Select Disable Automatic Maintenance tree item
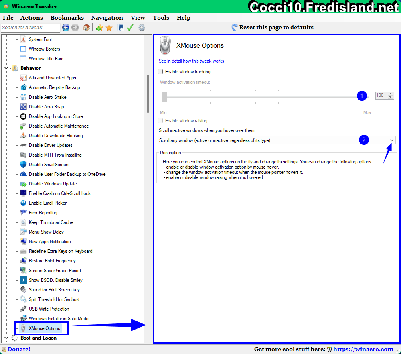The width and height of the screenshot is (401, 354). 59,126
